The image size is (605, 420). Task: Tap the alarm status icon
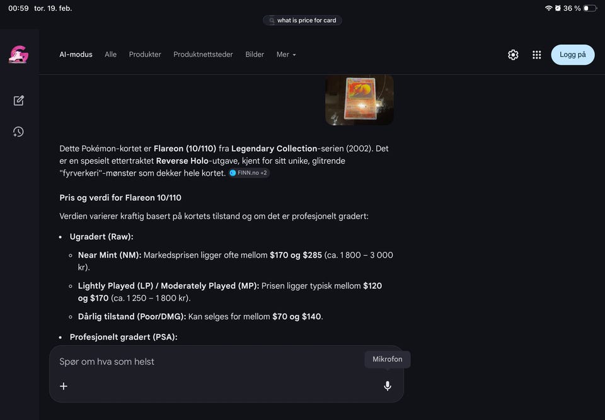(x=558, y=8)
